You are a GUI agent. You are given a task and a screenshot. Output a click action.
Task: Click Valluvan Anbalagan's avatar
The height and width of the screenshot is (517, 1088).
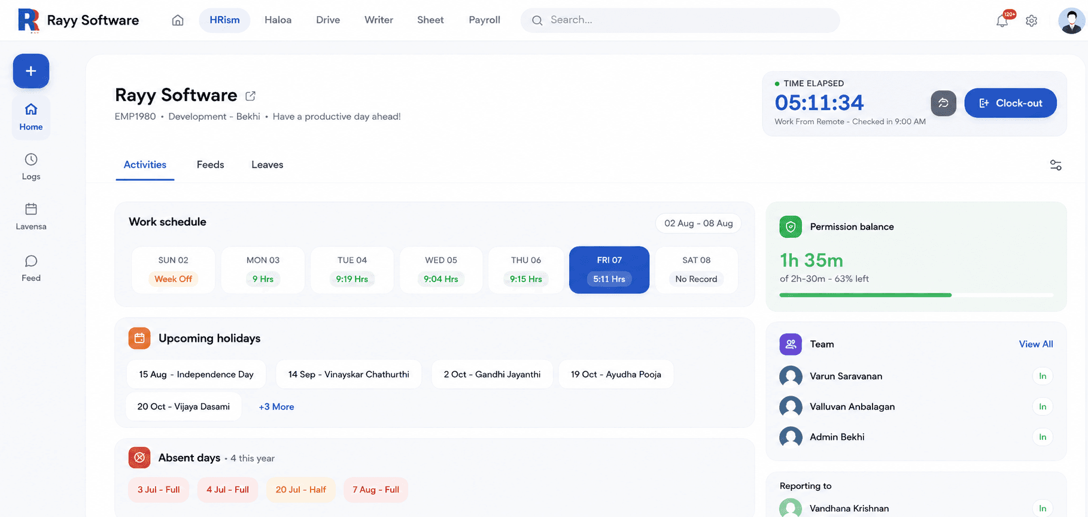[791, 406]
